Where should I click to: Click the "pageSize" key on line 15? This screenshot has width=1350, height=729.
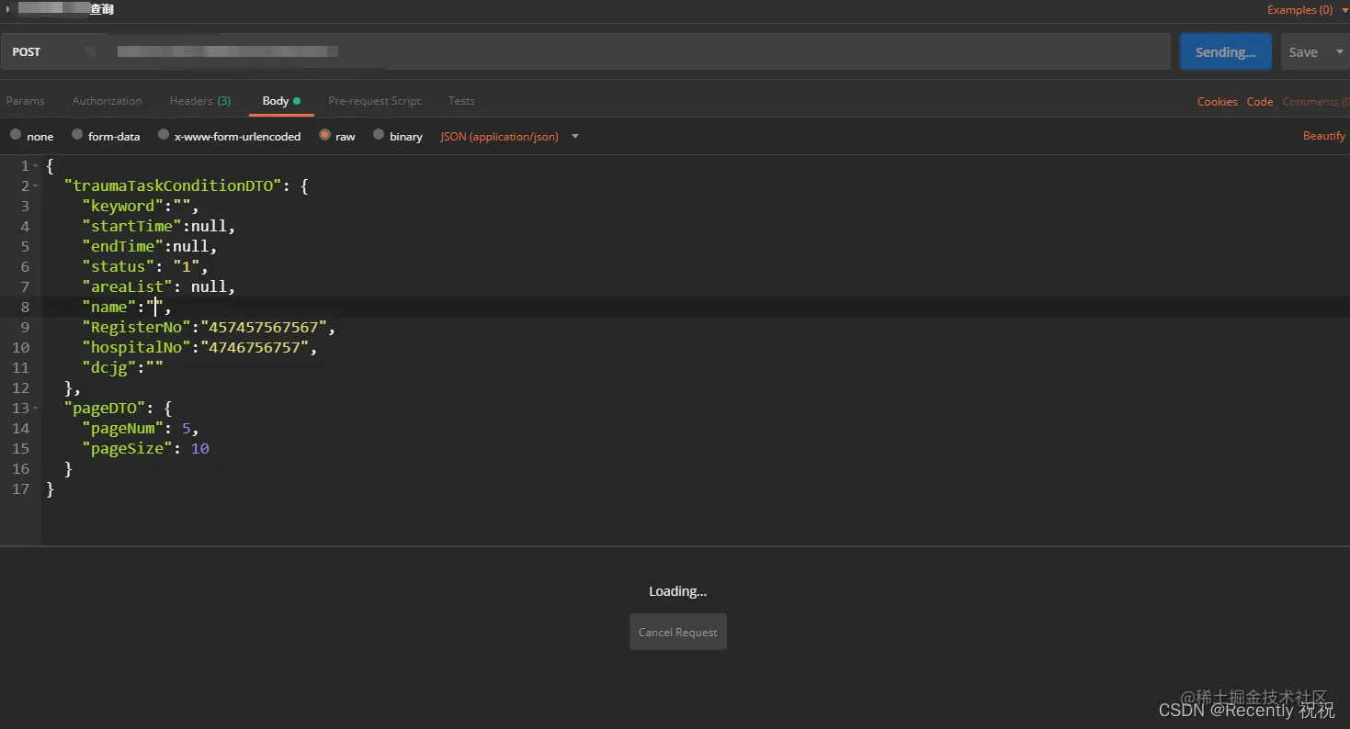click(128, 448)
